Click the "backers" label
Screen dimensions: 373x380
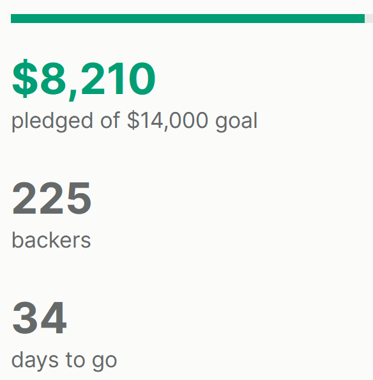(51, 240)
